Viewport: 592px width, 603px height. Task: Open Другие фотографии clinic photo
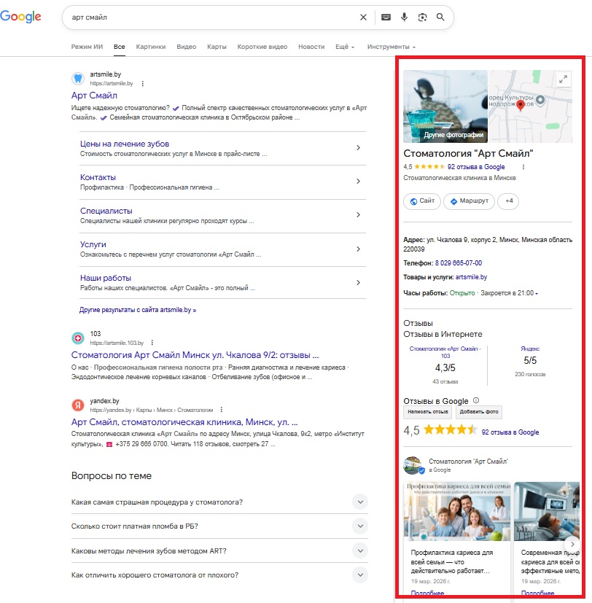coord(445,106)
